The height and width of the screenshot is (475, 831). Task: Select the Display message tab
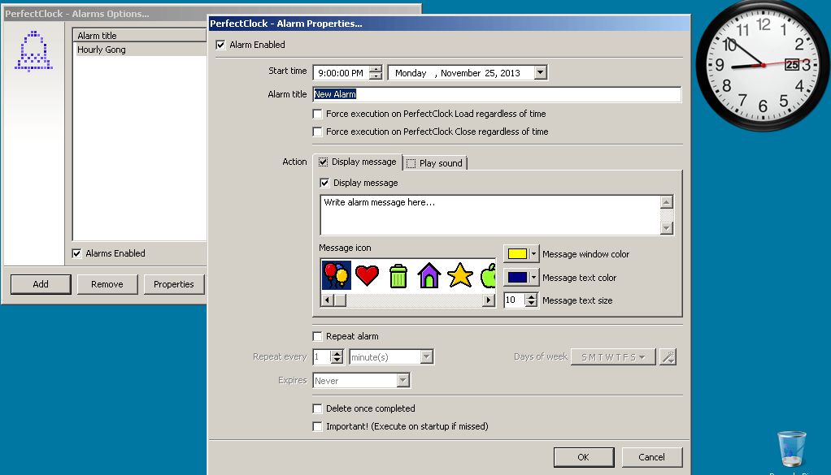tap(358, 162)
